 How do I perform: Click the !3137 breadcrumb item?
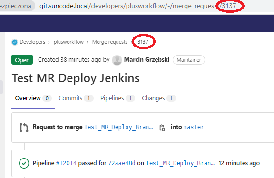coord(142,42)
